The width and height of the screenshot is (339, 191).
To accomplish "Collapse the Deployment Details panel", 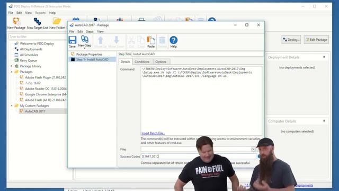I will tap(324, 57).
